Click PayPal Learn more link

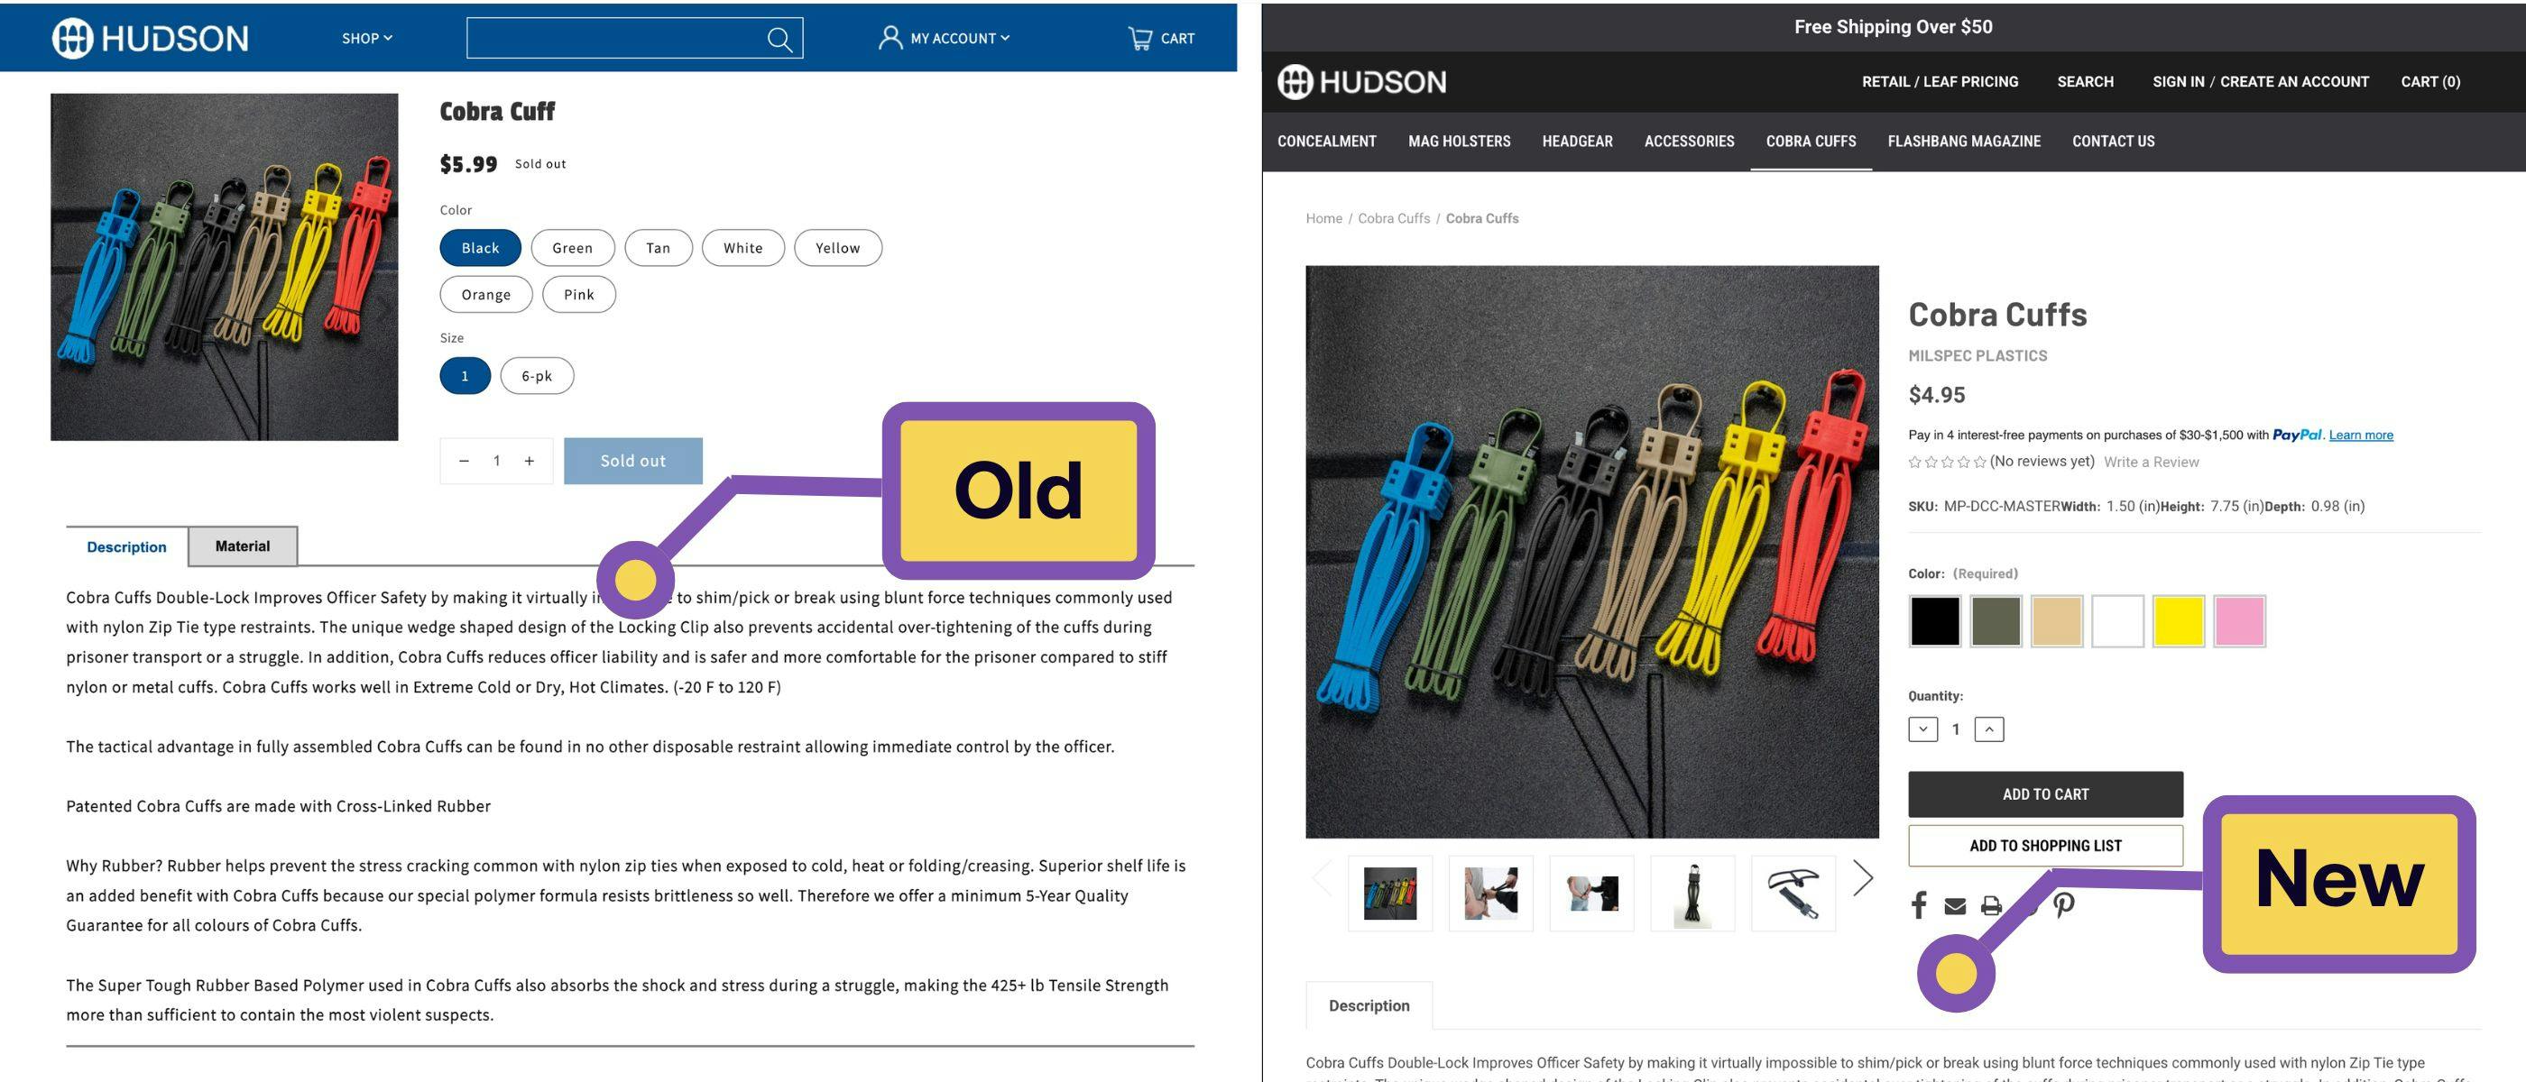coord(2360,436)
